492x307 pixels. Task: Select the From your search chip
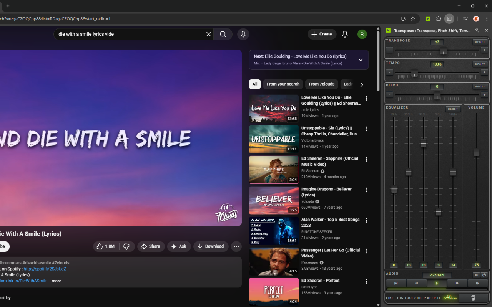pyautogui.click(x=283, y=84)
